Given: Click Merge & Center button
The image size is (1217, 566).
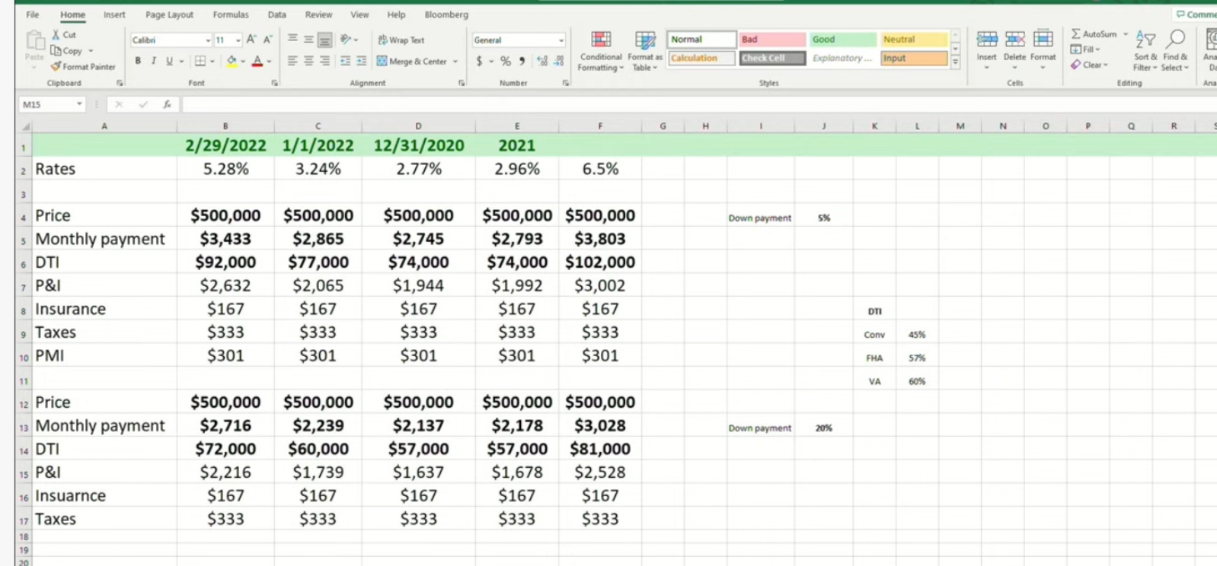Looking at the screenshot, I should coord(412,61).
